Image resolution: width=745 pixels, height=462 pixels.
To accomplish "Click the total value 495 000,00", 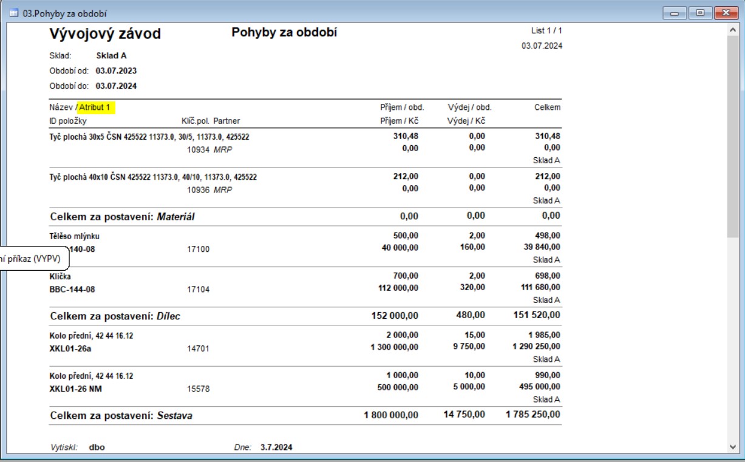I will (540, 387).
